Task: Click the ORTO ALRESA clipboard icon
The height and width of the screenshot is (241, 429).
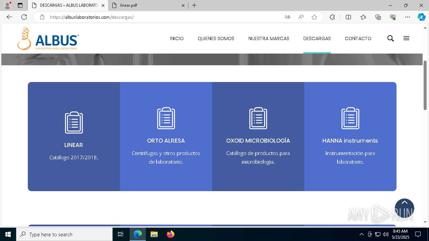Action: (x=166, y=118)
